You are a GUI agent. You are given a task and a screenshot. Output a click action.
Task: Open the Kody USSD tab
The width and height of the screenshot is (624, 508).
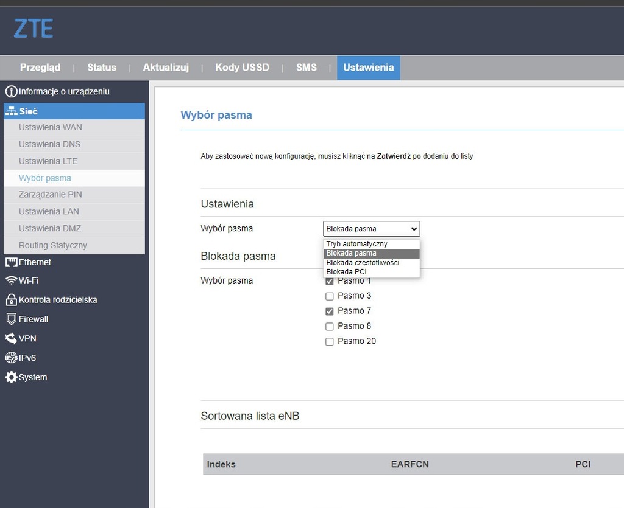[x=242, y=68]
